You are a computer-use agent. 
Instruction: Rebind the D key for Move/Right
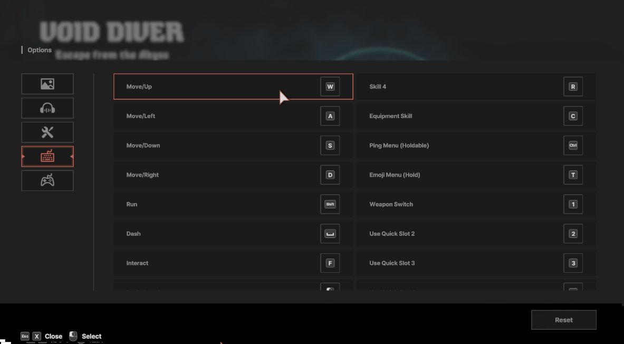tap(330, 175)
